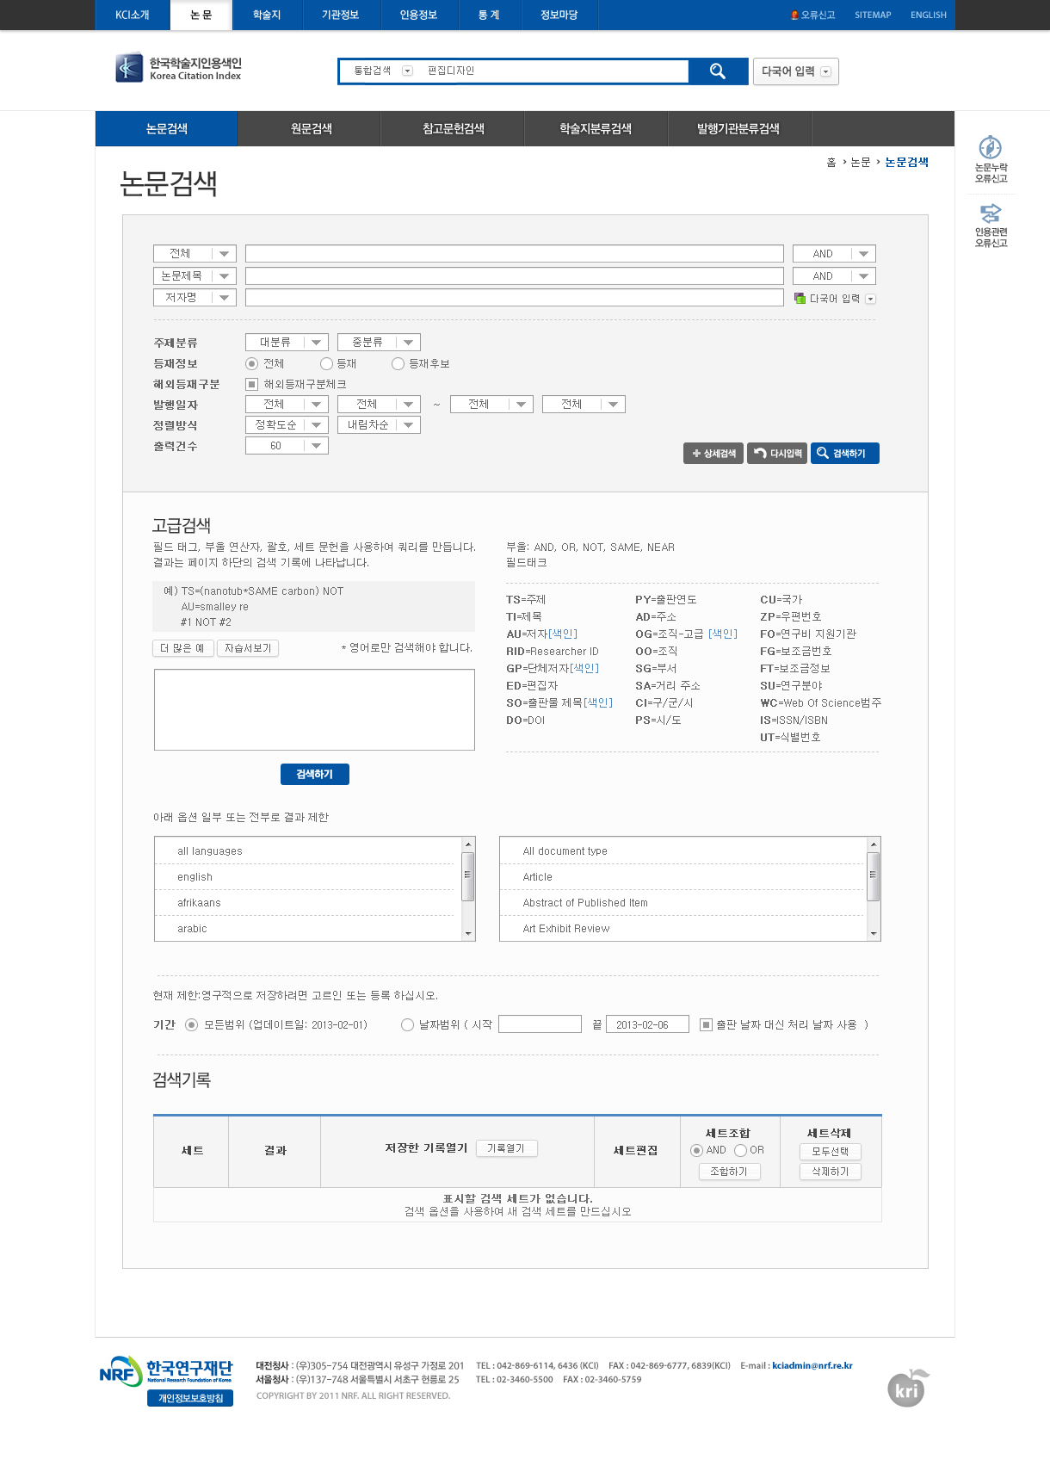Click the 개인정보보호방침 footer button
This screenshot has width=1050, height=1472.
click(x=190, y=1398)
